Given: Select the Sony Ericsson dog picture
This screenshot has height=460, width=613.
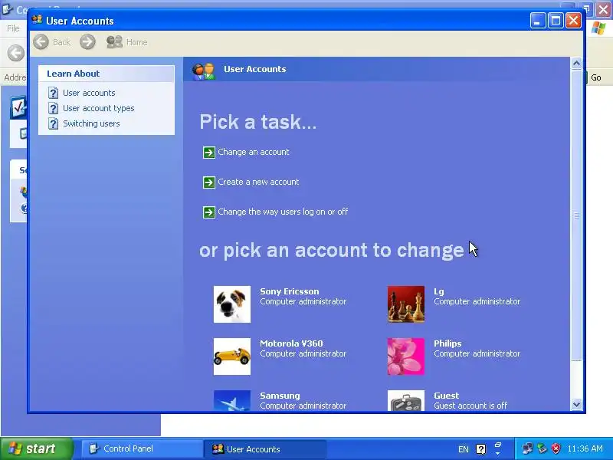Looking at the screenshot, I should tap(232, 304).
